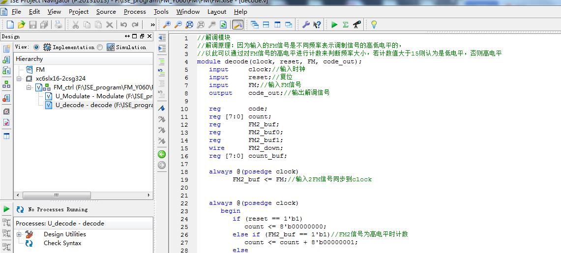Image resolution: width=561 pixels, height=253 pixels.
Task: Select the Simulation view radio button
Action: pyautogui.click(x=100, y=47)
